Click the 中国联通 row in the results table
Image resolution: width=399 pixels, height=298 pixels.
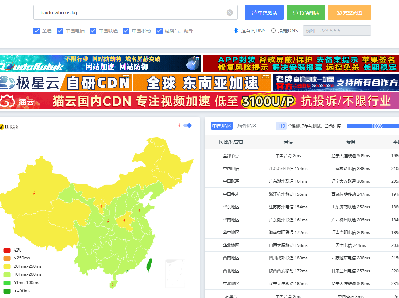(302, 181)
